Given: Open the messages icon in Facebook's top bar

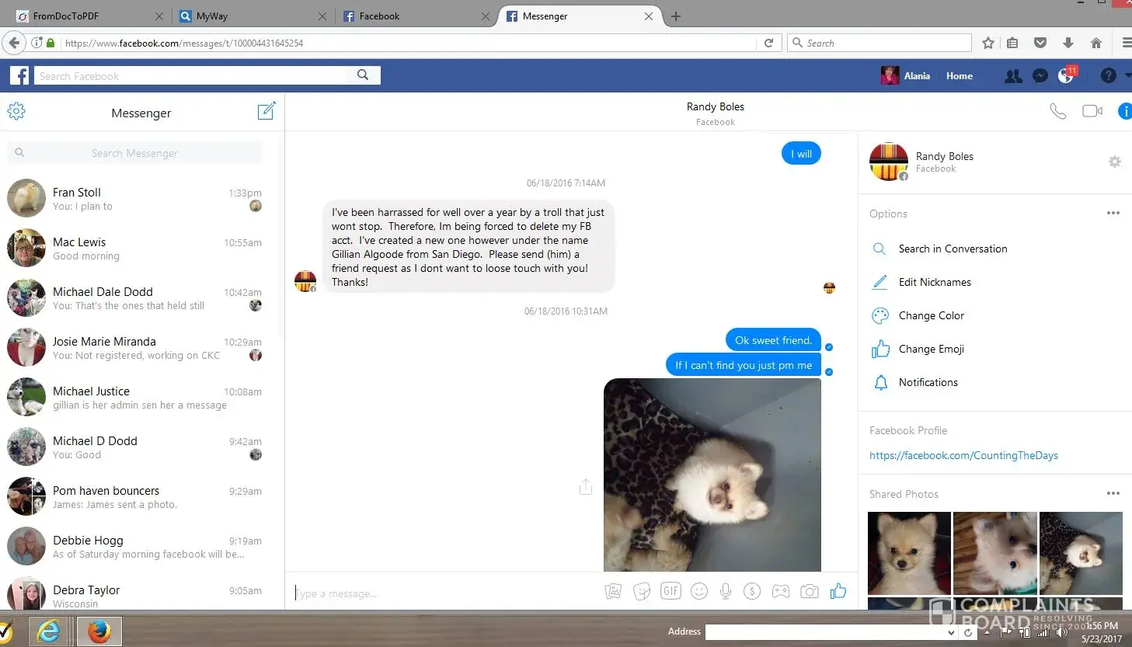Looking at the screenshot, I should 1040,76.
